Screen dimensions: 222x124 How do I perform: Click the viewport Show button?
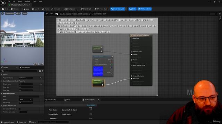[x=25, y=13]
